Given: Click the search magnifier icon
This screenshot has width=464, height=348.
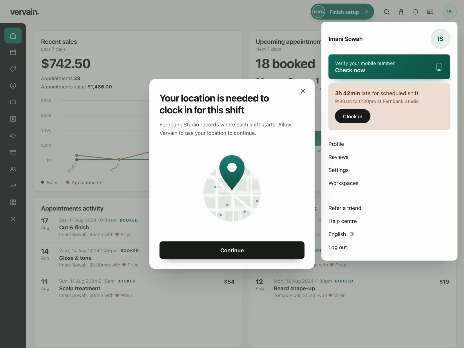Looking at the screenshot, I should click(x=387, y=12).
